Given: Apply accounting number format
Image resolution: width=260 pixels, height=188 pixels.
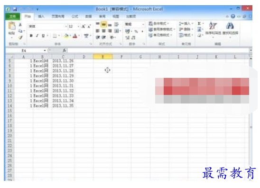Looking at the screenshot, I should pos(128,31).
